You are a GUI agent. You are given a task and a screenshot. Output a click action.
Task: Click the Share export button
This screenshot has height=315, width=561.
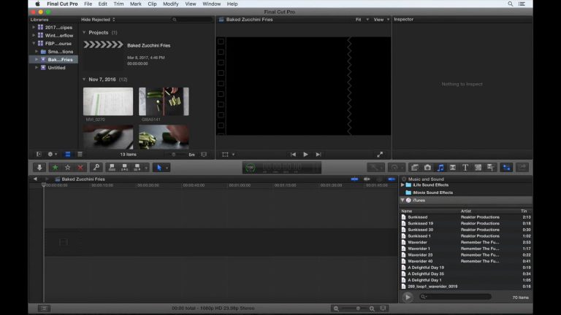coord(522,168)
